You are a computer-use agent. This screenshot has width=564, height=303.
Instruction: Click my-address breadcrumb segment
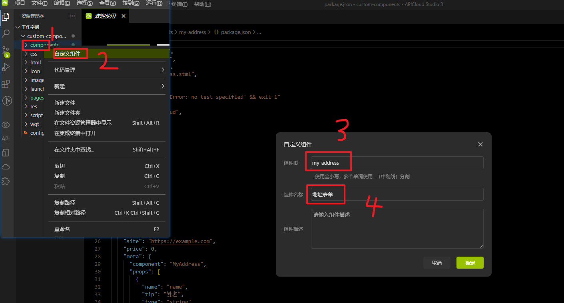(193, 32)
